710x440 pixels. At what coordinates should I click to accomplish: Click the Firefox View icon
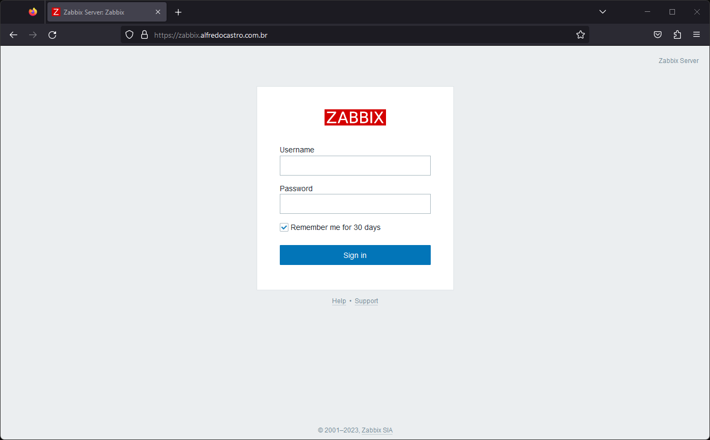[33, 12]
